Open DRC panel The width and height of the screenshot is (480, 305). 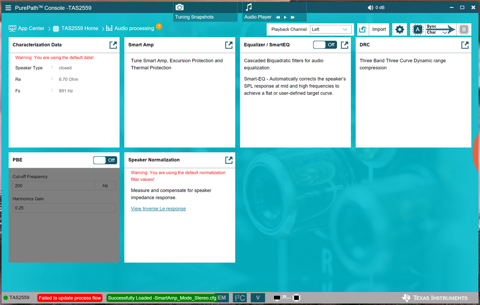[465, 45]
